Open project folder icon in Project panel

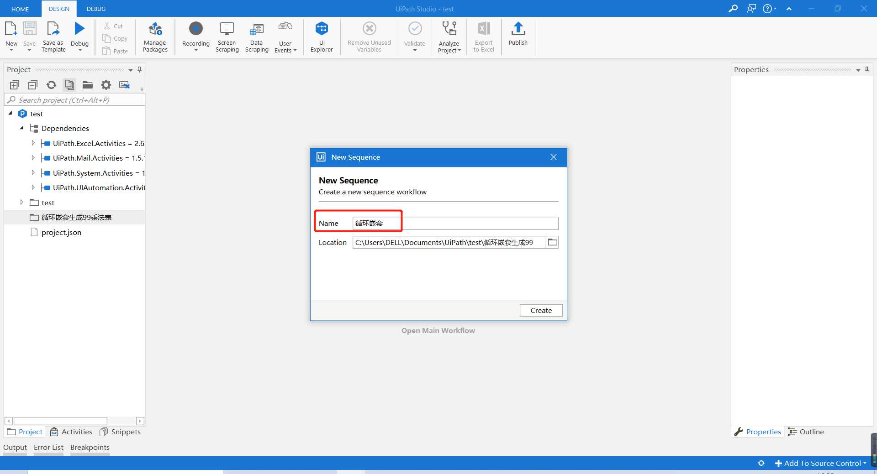pyautogui.click(x=88, y=85)
